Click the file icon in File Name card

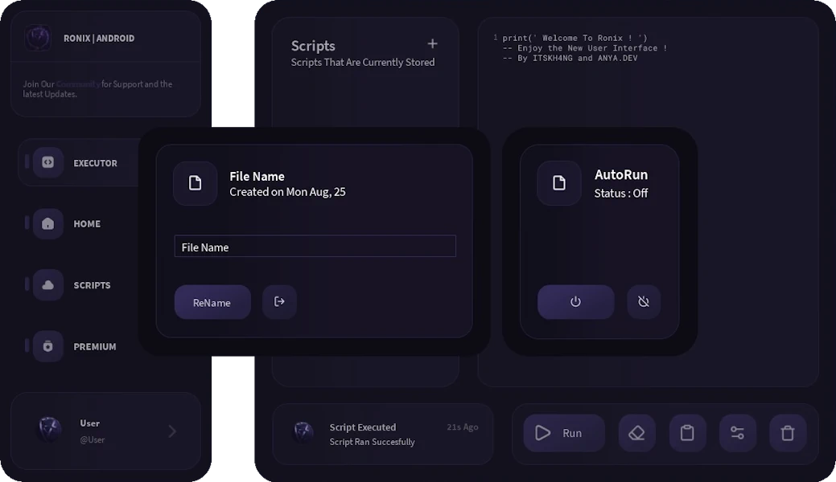coord(195,183)
